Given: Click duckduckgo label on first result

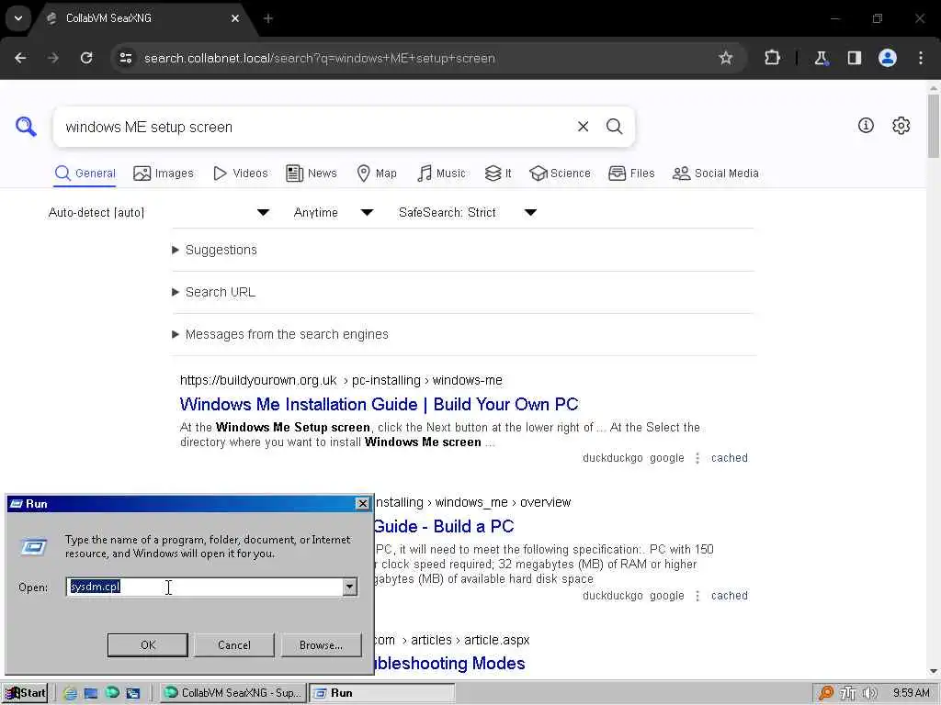Looking at the screenshot, I should click(612, 457).
